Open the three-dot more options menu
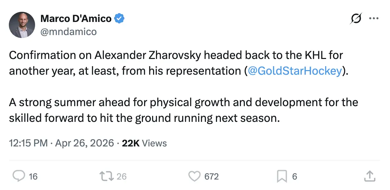Screen dimensions: 390x190 374,19
